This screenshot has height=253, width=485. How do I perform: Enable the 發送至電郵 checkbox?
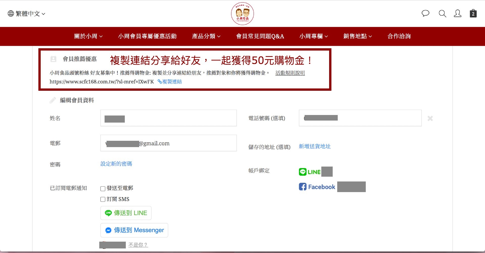(x=103, y=189)
